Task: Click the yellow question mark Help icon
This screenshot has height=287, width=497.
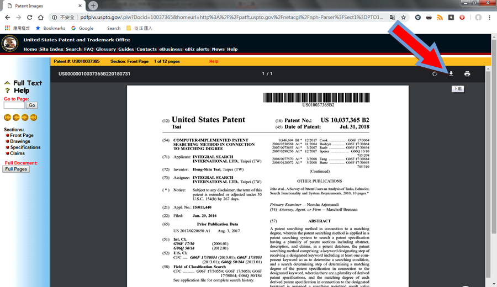Action: point(7,91)
